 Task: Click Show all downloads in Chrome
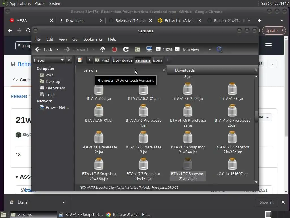[266, 202]
